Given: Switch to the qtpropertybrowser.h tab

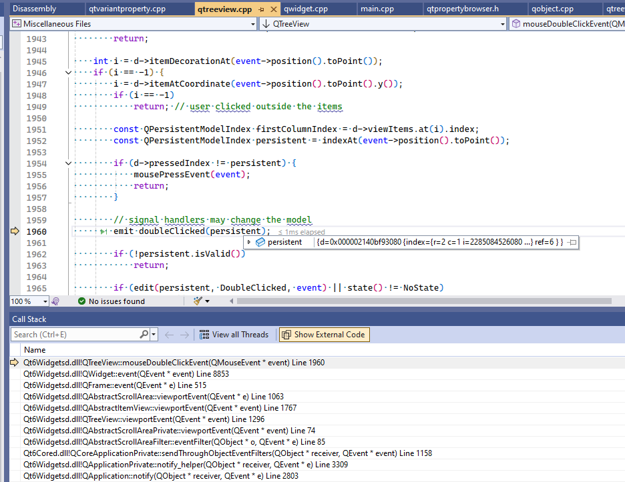Looking at the screenshot, I should pos(463,9).
